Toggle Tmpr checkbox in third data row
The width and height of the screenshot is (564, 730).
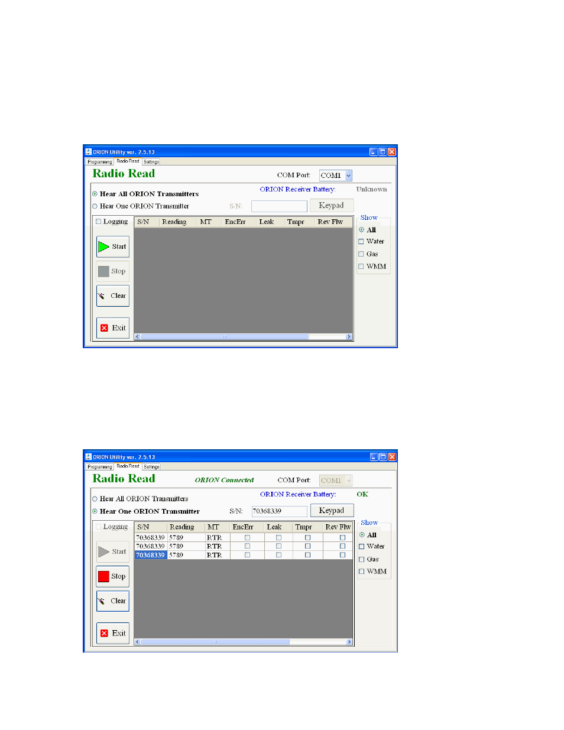(x=307, y=555)
